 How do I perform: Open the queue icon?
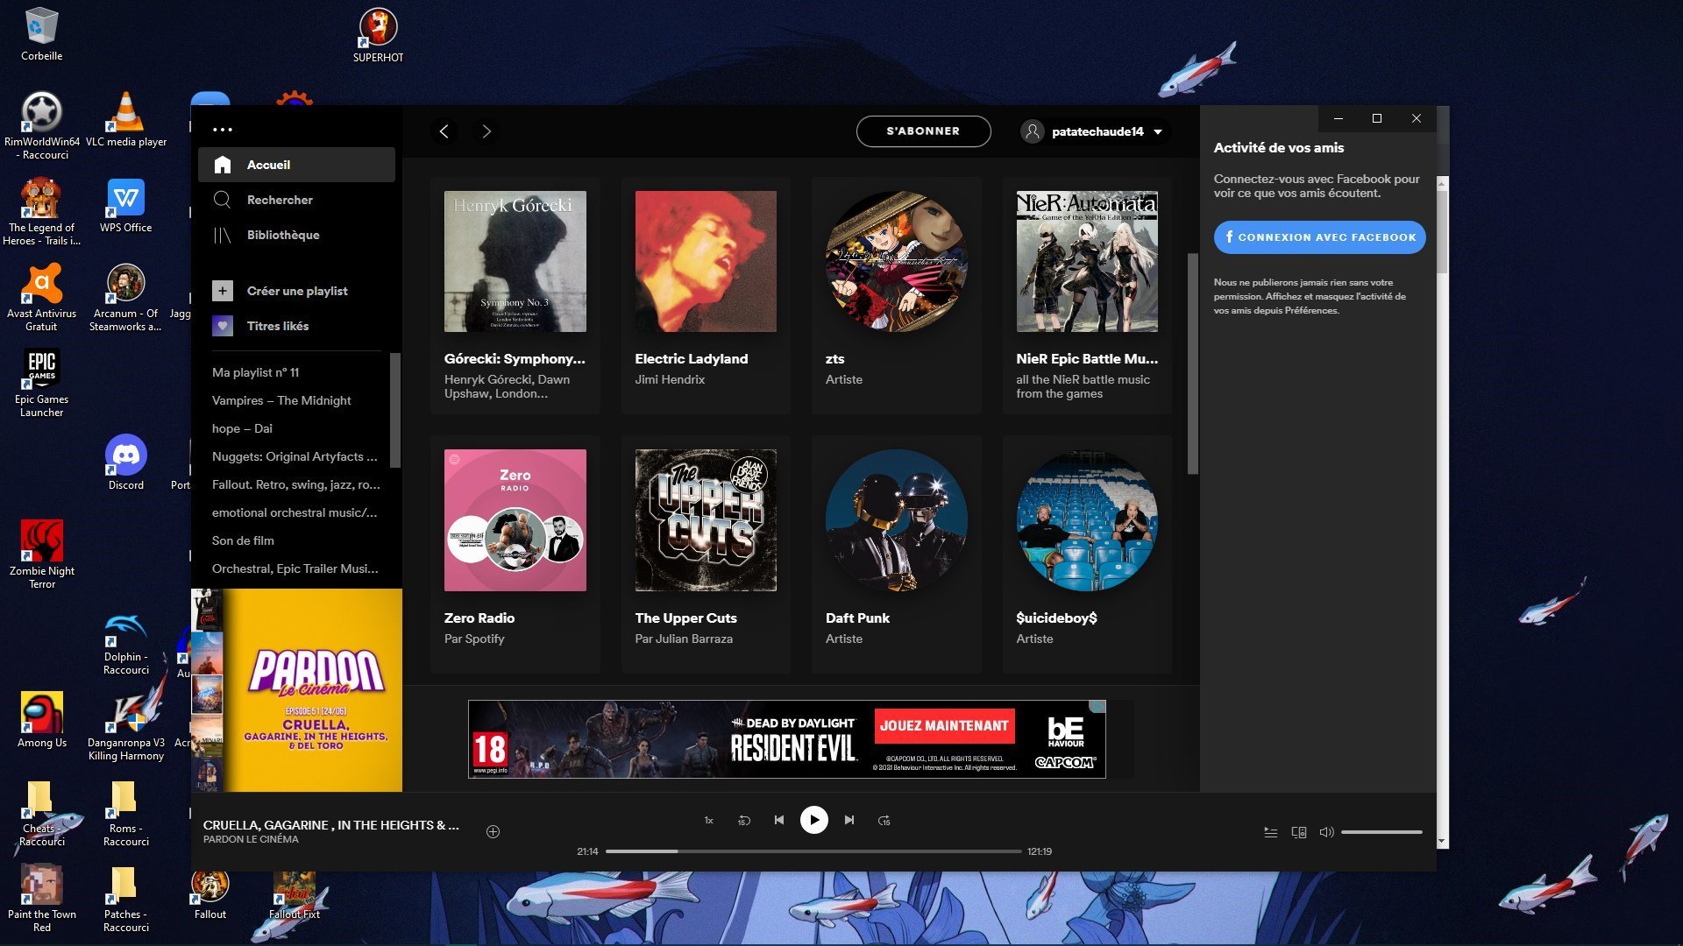pos(1270,832)
